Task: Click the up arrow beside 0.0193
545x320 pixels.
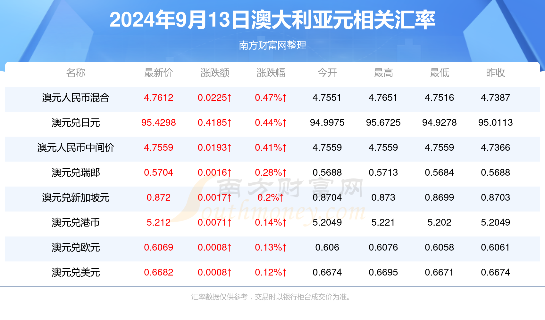Action: click(230, 148)
